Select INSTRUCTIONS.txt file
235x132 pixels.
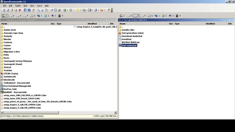129,43
